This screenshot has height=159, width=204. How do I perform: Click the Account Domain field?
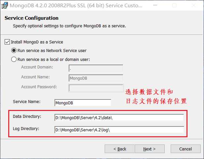tap(96, 68)
